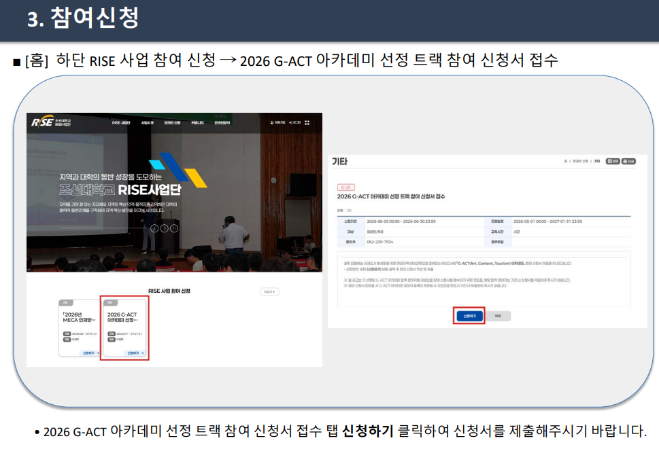This screenshot has height=466, width=659.
Task: Open the 커뮤니티 menu item
Action: 197,122
